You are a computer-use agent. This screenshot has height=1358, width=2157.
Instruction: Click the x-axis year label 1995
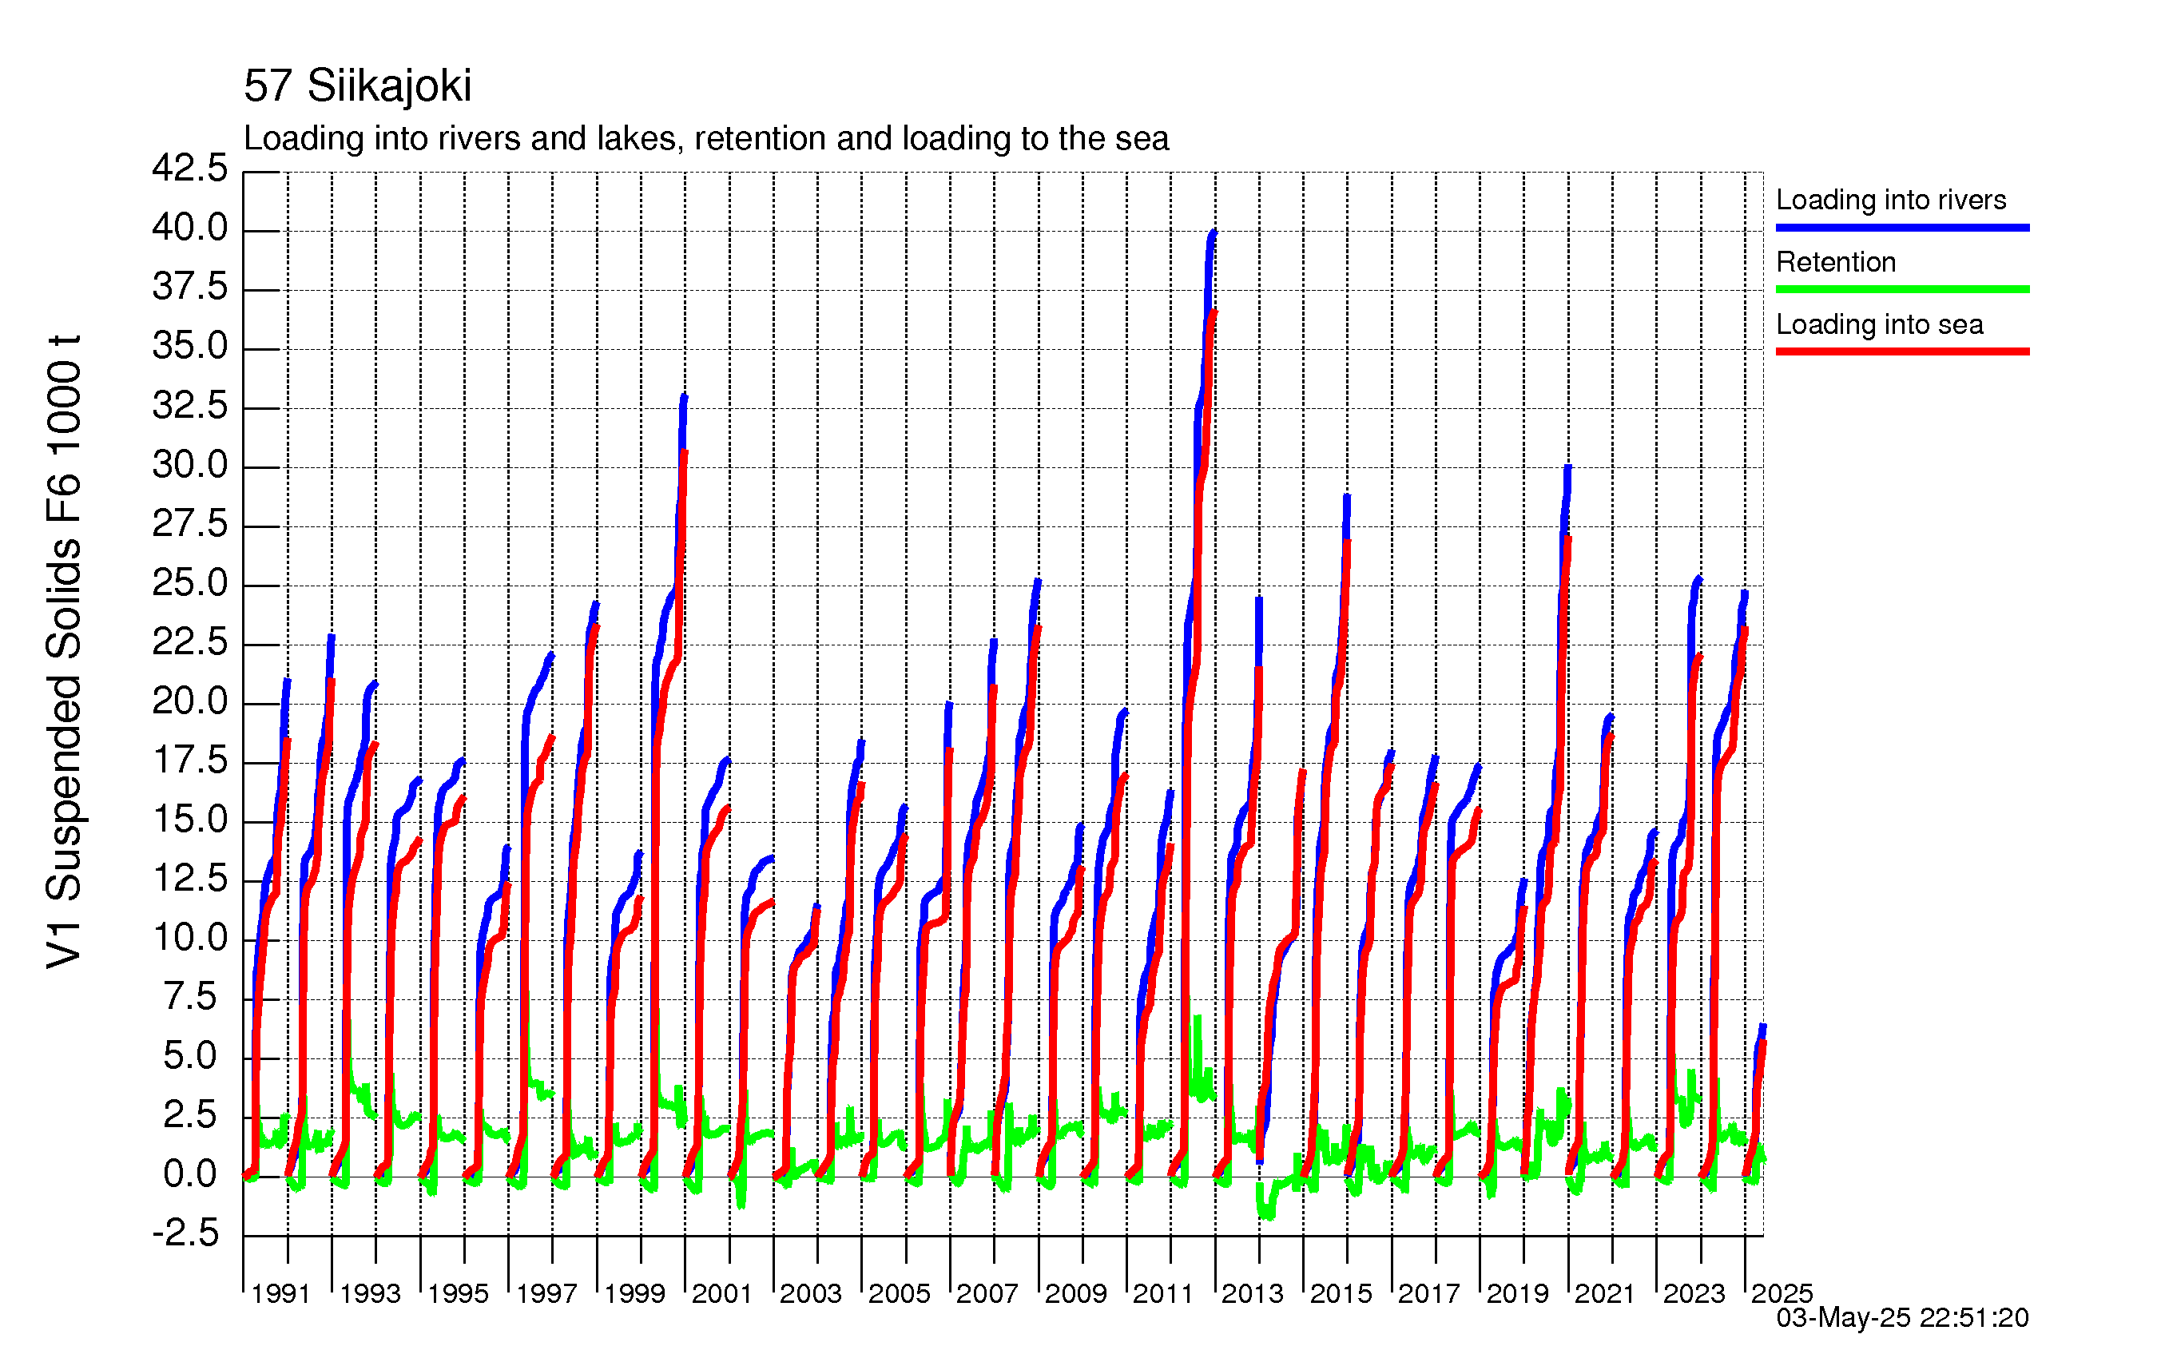click(458, 1294)
